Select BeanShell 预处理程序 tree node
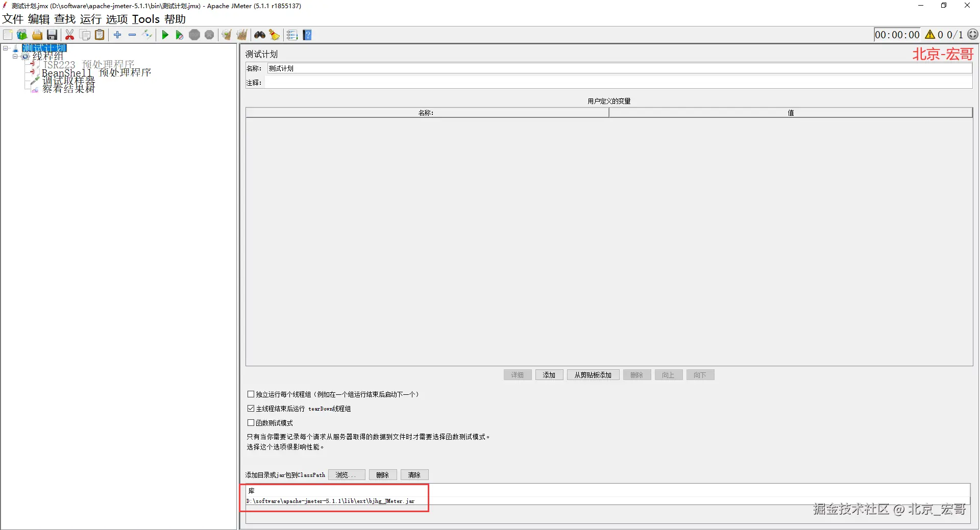This screenshot has height=530, width=980. pos(96,72)
